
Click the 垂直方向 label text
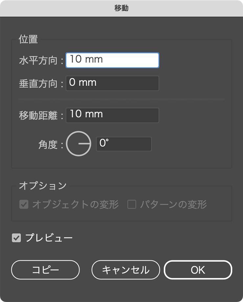(38, 84)
